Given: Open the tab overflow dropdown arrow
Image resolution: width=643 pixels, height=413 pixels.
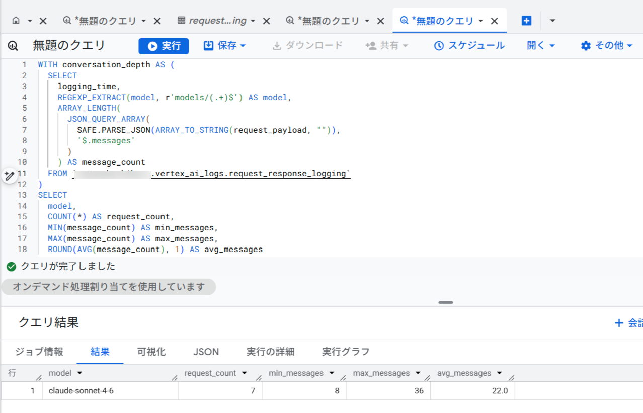Looking at the screenshot, I should (552, 21).
